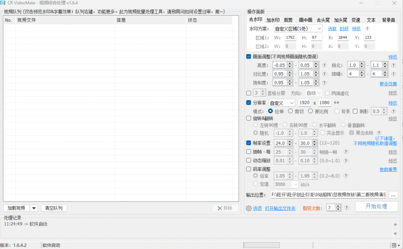Click the 开始处理 button
Viewport: 403px width, 249px height.
376,207
